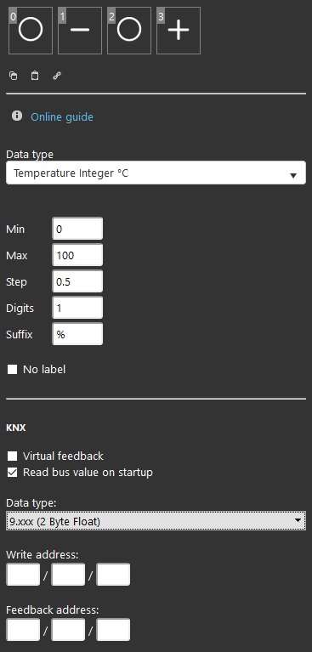Click the Min value field

[77, 229]
